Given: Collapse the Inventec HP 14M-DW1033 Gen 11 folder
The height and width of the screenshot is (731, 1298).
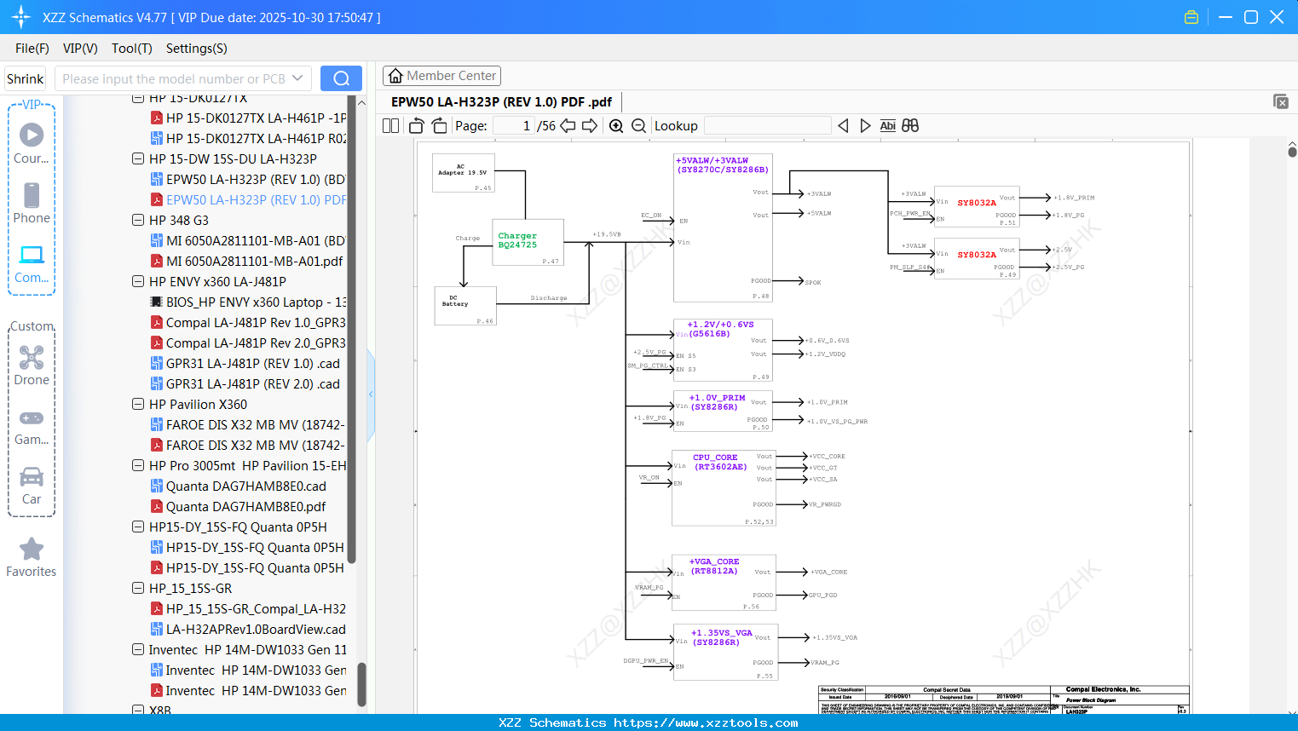Looking at the screenshot, I should coord(138,649).
